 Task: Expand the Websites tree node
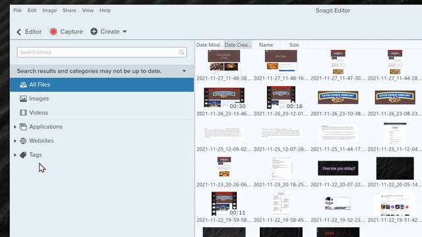point(15,141)
